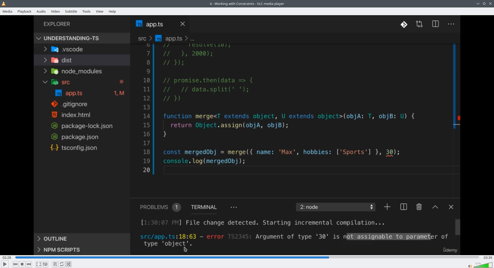Show extended settings dialog

click(46, 264)
